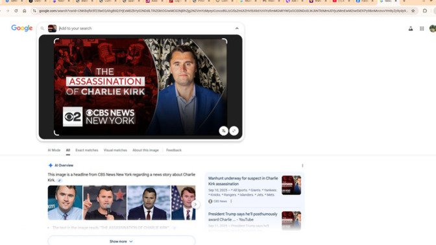Click the thumbnail beside the Manhunt article
436x245 pixels.
pos(291,185)
